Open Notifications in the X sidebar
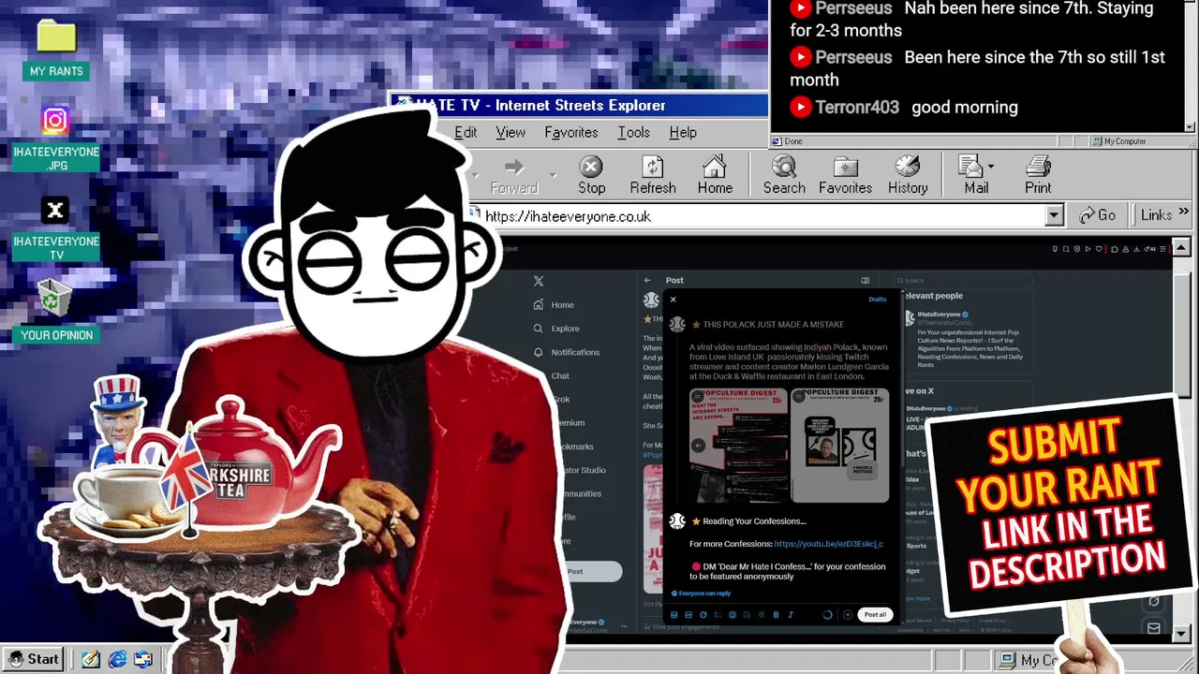The image size is (1199, 674). click(x=566, y=352)
